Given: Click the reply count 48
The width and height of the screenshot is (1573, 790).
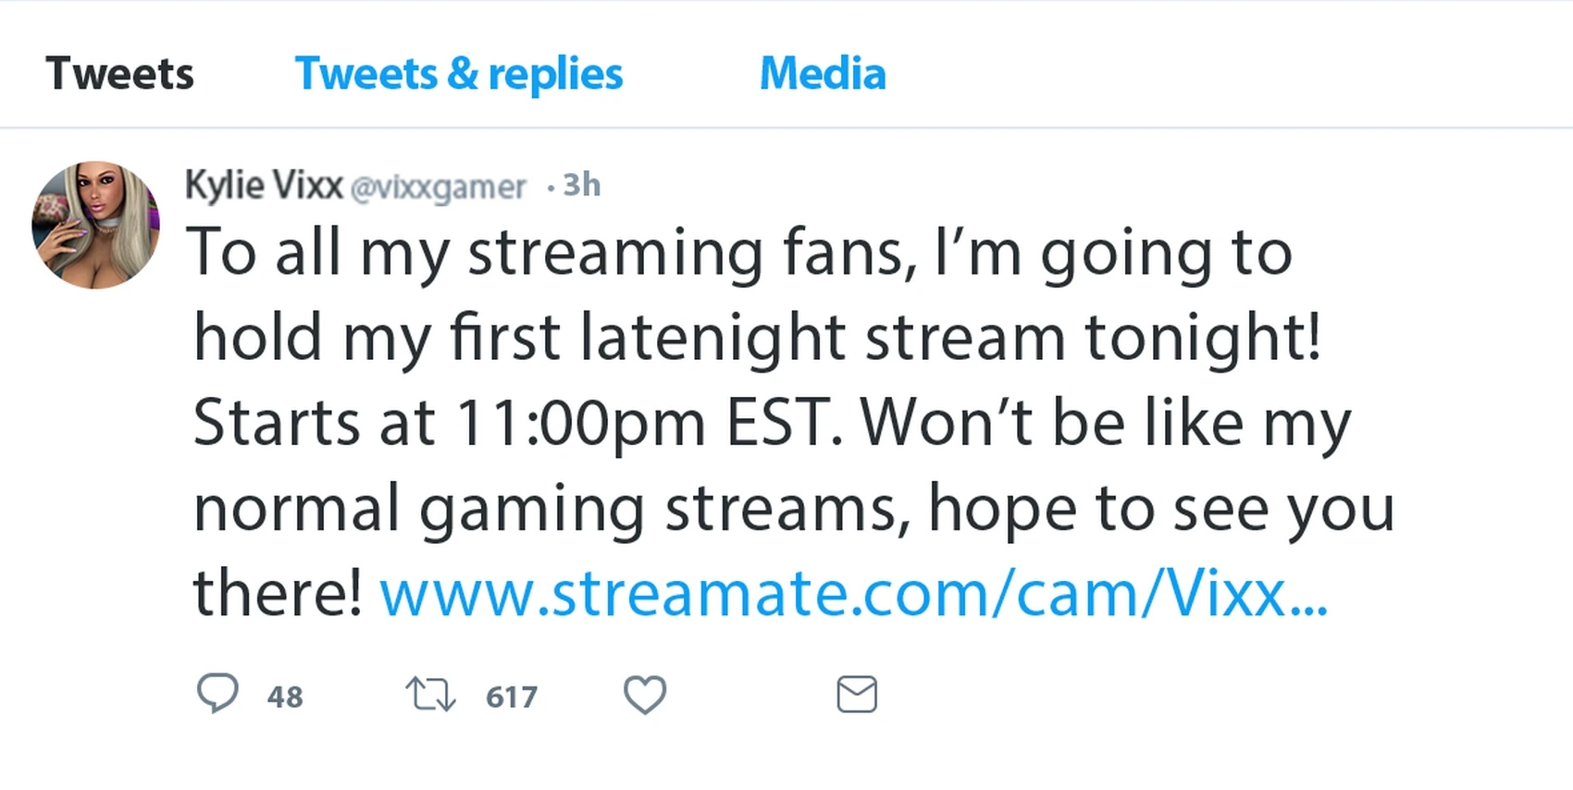Looking at the screenshot, I should click(x=285, y=697).
